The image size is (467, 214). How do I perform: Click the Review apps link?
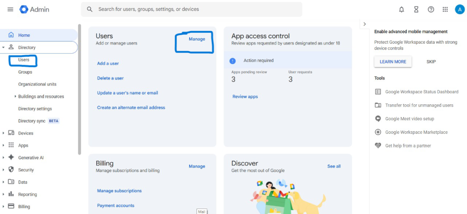pos(245,97)
